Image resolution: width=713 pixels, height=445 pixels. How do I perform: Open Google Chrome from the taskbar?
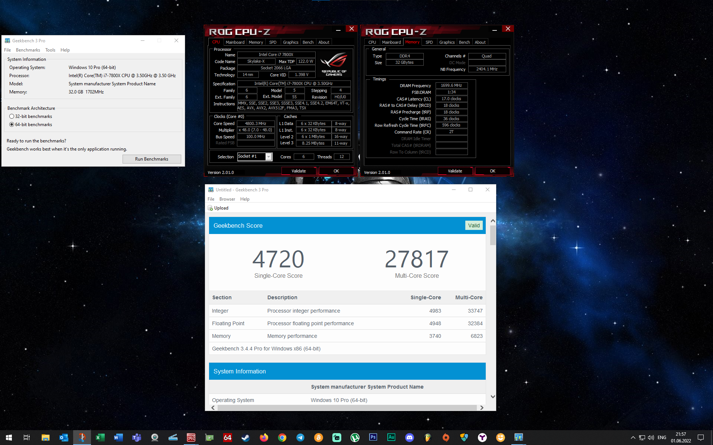tap(282, 438)
